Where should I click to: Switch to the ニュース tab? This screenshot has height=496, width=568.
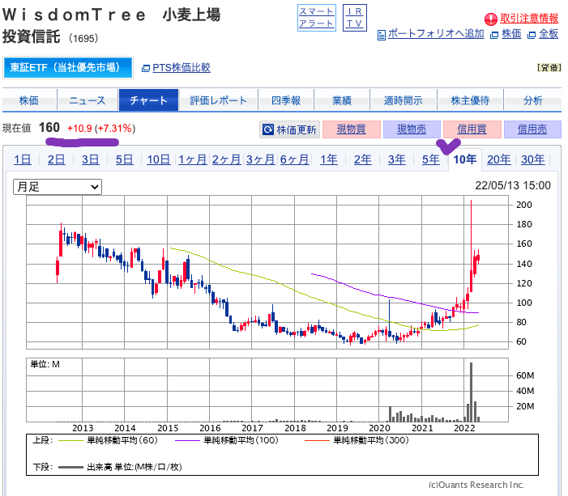[88, 100]
